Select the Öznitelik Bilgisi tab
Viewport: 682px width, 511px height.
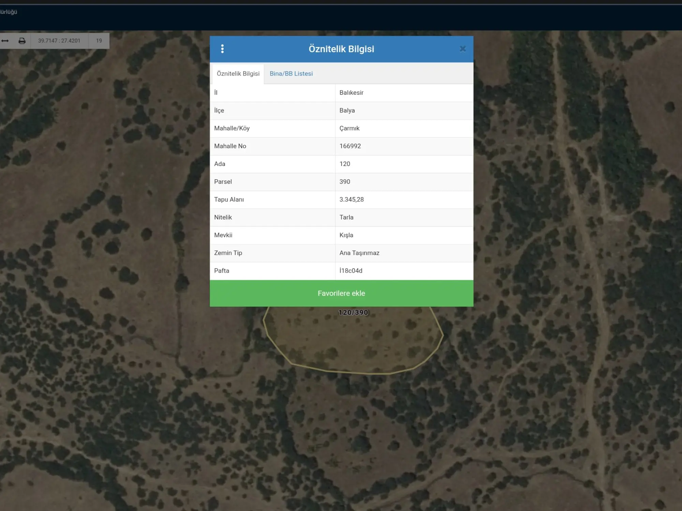point(238,74)
